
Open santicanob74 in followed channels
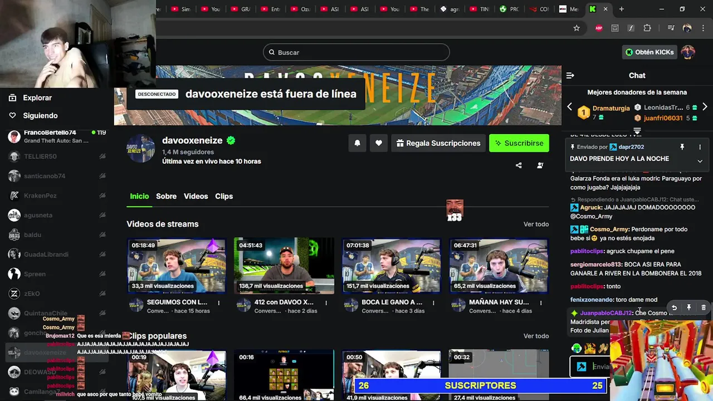click(57, 176)
